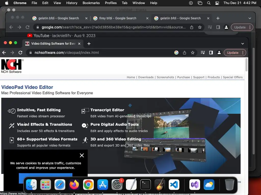The image size is (261, 195).
Task: Switch to the first gelatin bfdi tab
Action: click(58, 18)
